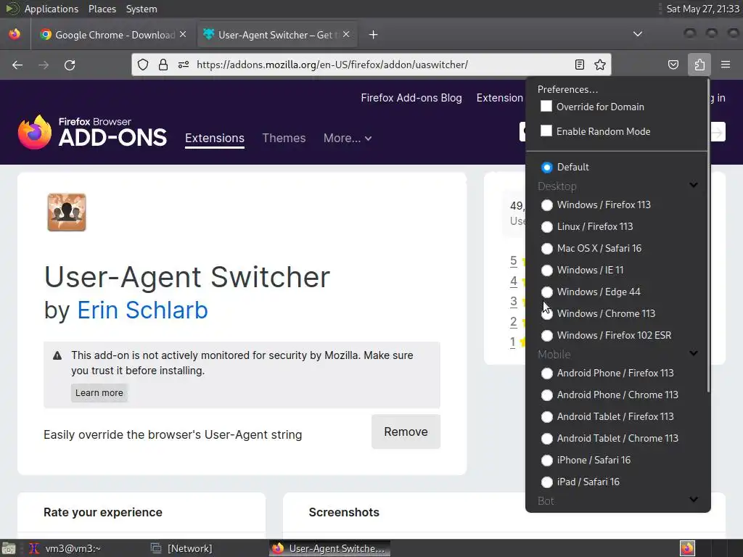Tick the Enable Random Mode checkbox
The image size is (743, 557).
click(x=546, y=131)
